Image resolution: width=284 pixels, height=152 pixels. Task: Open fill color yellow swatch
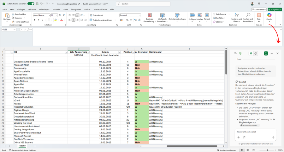click(56, 20)
